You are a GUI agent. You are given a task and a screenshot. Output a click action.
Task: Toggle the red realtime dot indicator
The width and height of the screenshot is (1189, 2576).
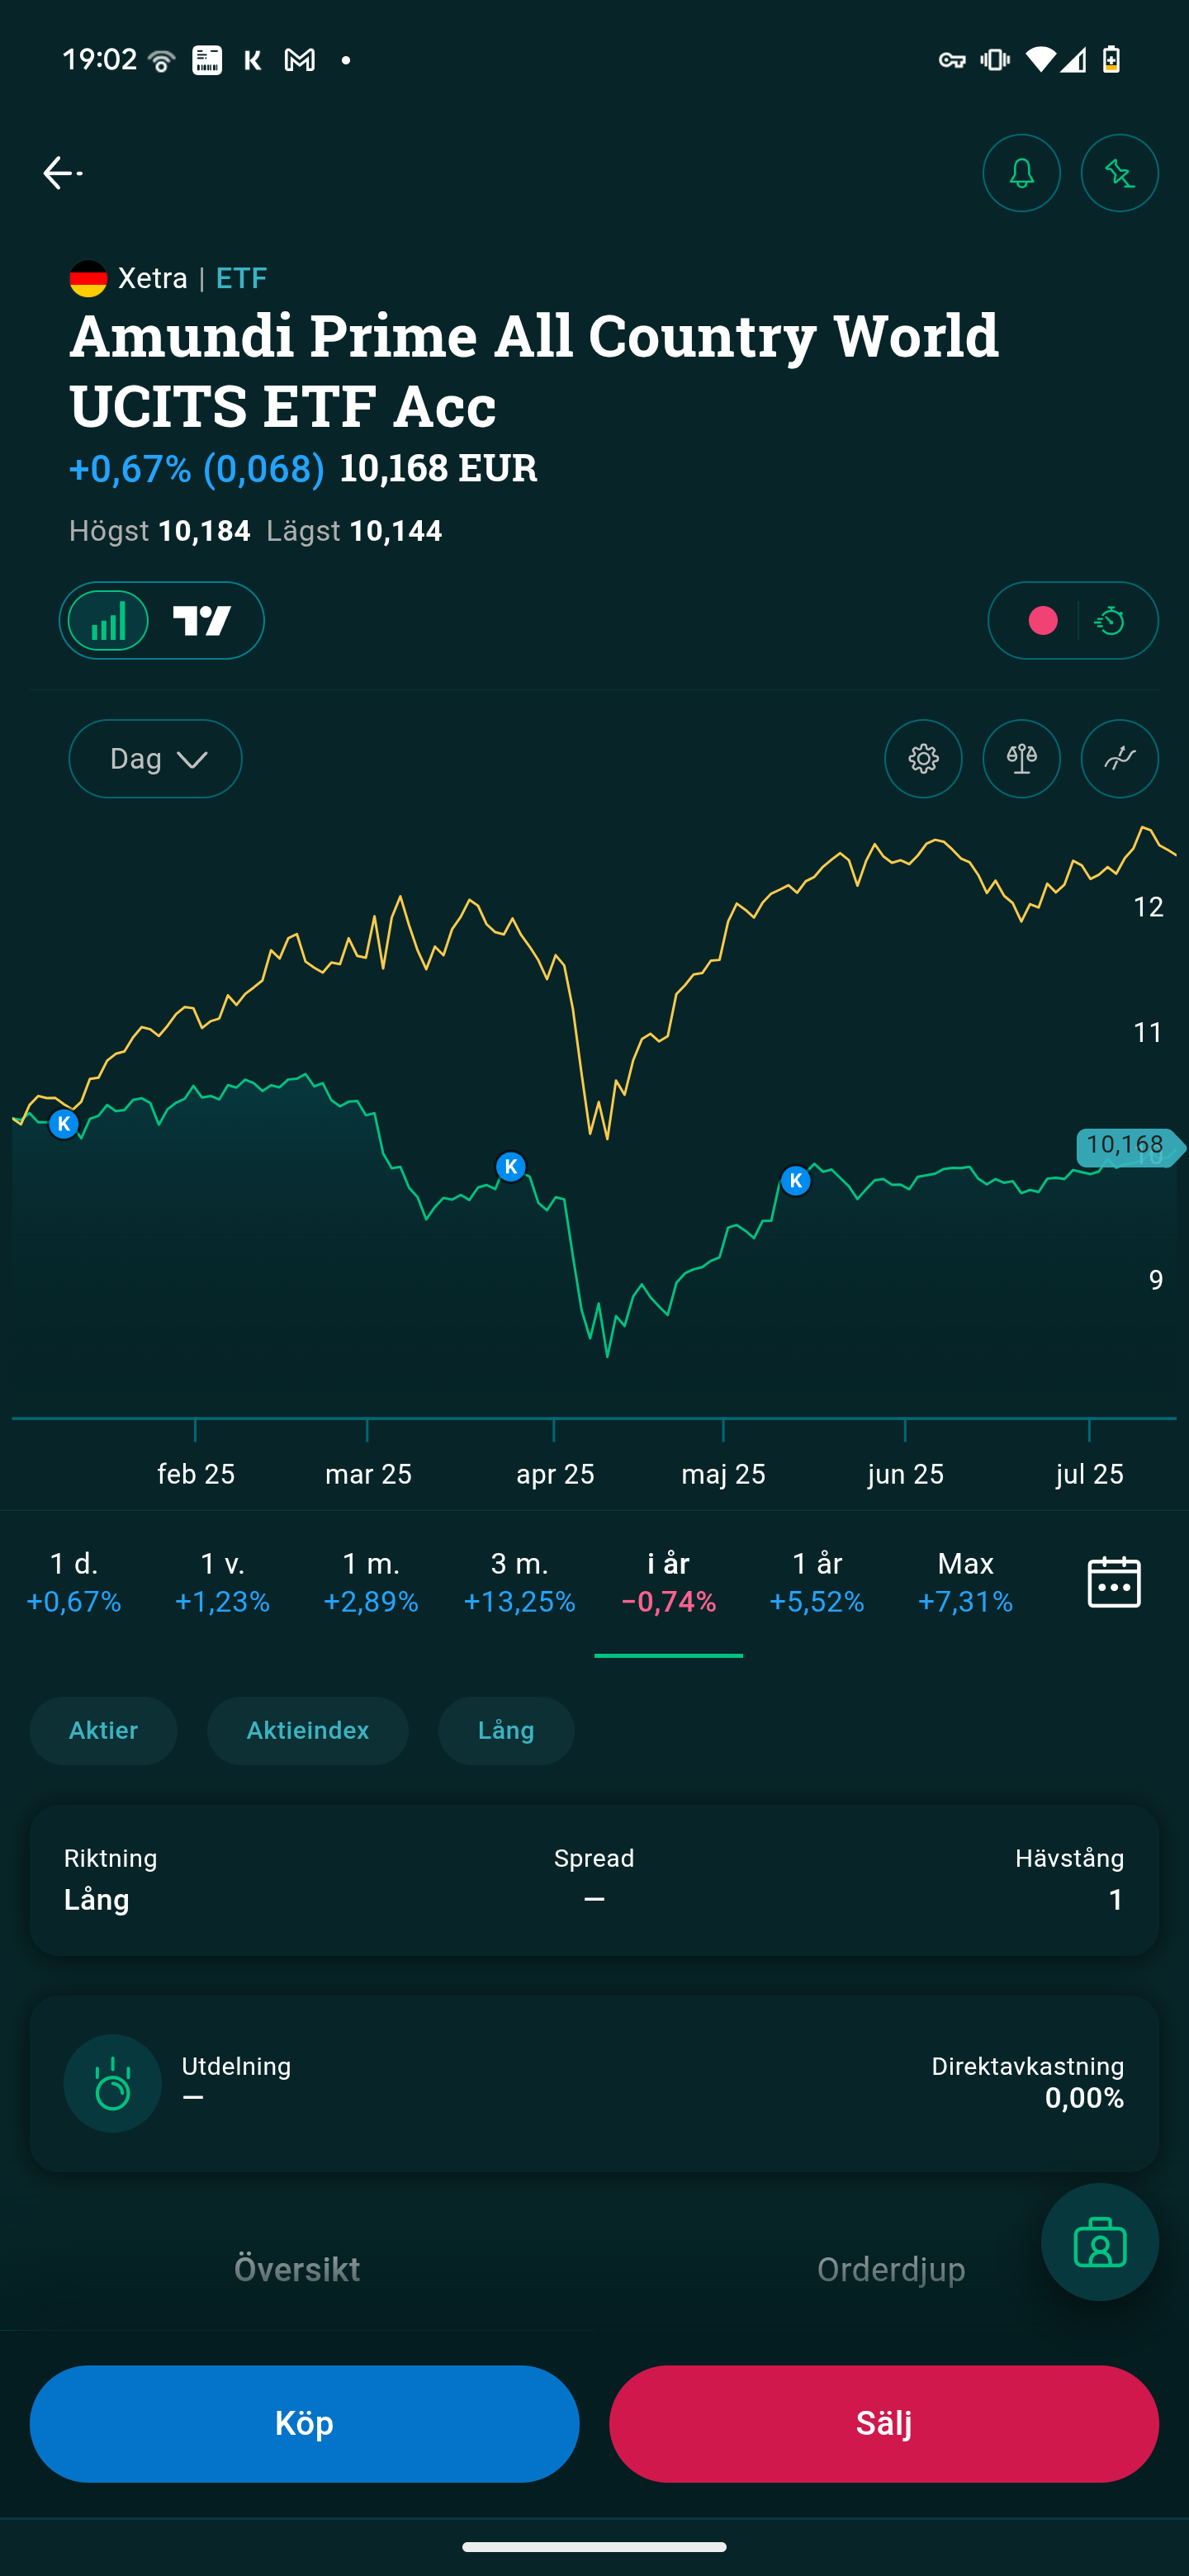click(x=1042, y=621)
